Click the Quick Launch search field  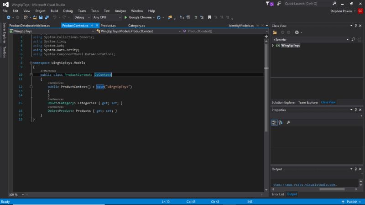(x=308, y=4)
